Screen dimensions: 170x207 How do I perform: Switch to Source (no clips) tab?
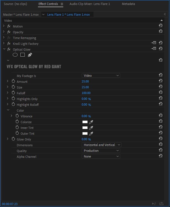[15, 4]
